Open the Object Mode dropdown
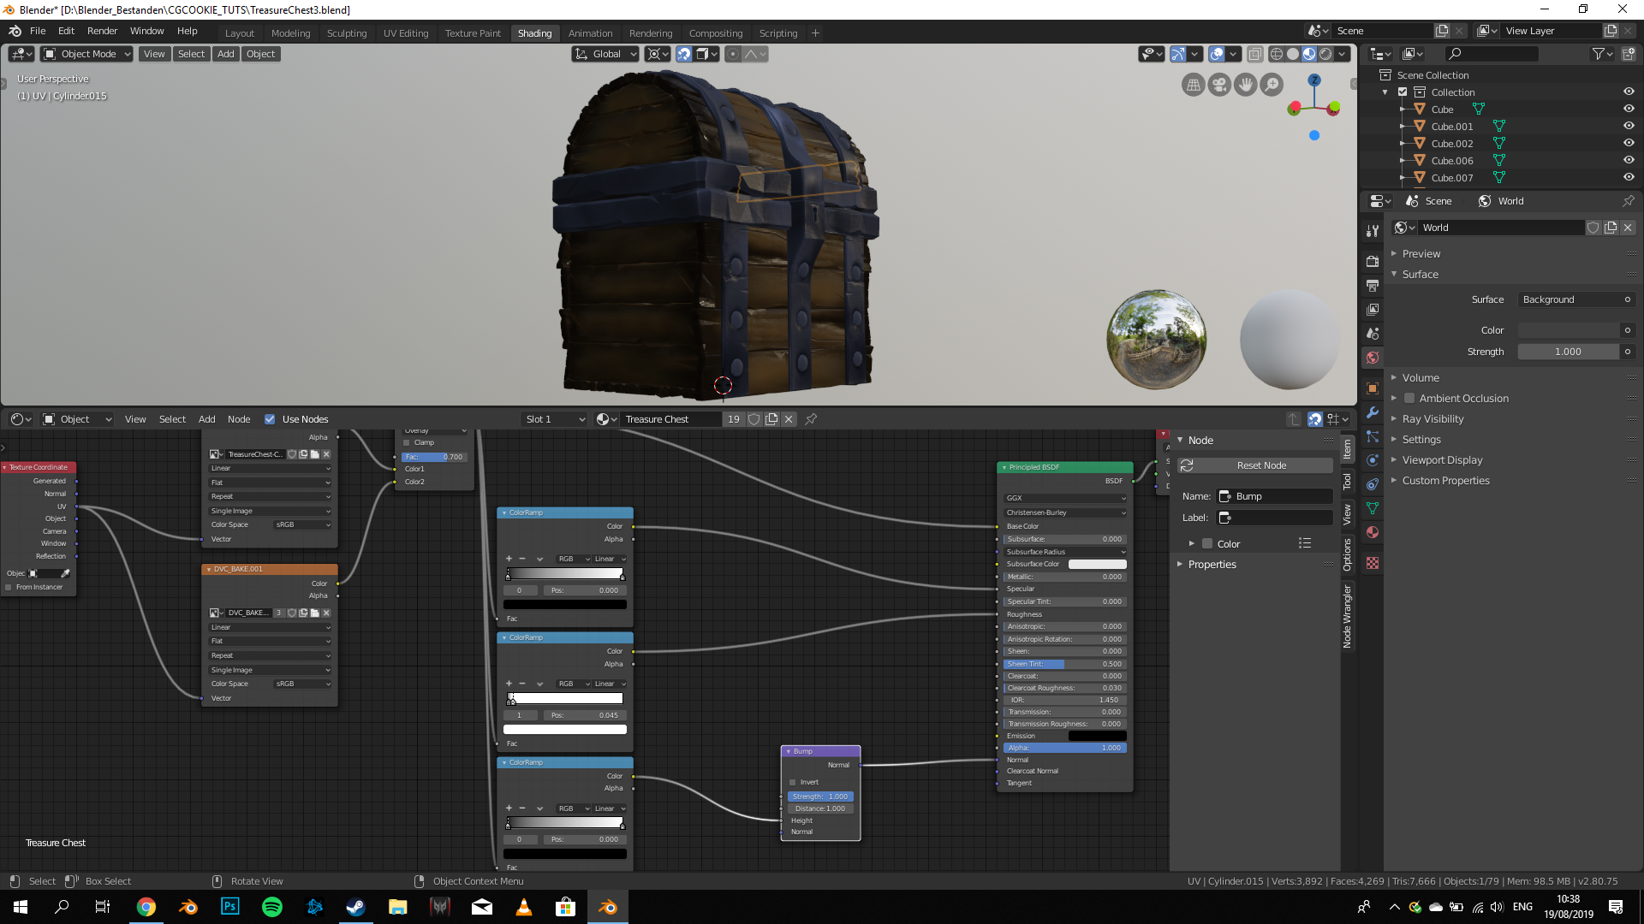1644x924 pixels. 86,54
